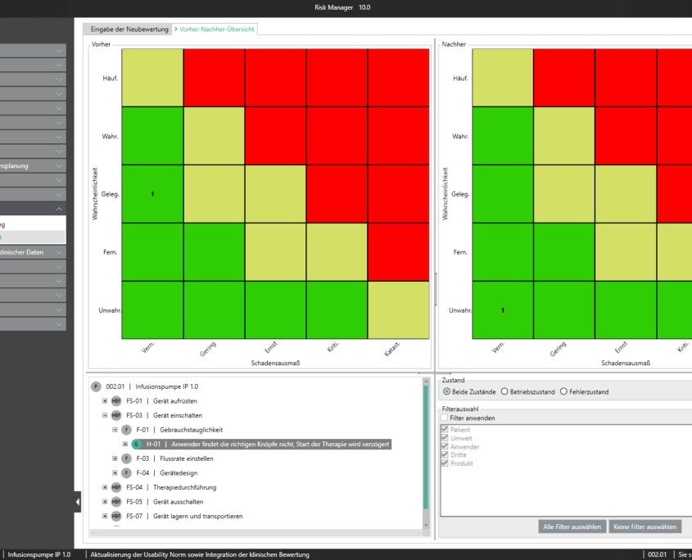Click the green G icon of hazard H-01

(136, 444)
